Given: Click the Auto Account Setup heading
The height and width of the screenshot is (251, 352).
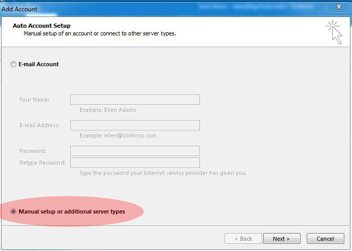Looking at the screenshot, I should tap(42, 26).
